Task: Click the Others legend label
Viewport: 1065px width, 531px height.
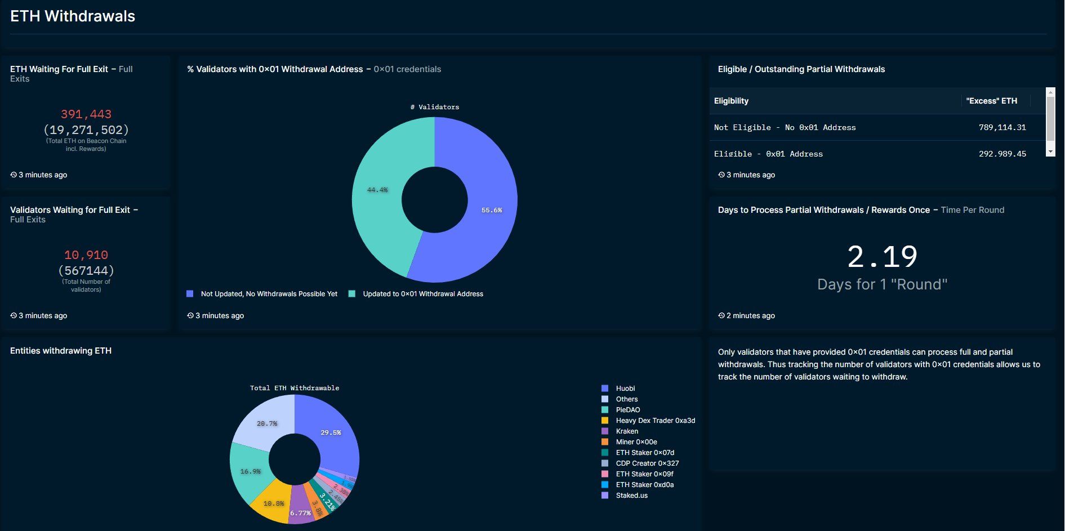Action: (x=627, y=399)
